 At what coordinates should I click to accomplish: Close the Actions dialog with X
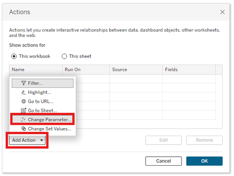pyautogui.click(x=222, y=12)
